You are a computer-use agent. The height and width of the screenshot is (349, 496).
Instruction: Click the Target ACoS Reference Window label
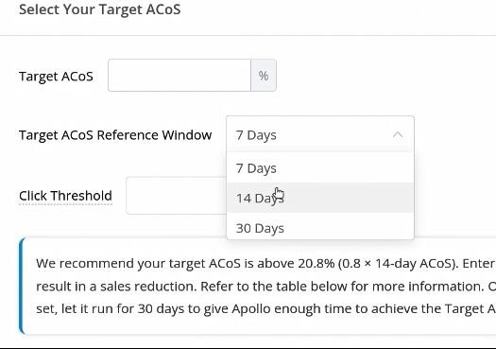coord(115,135)
